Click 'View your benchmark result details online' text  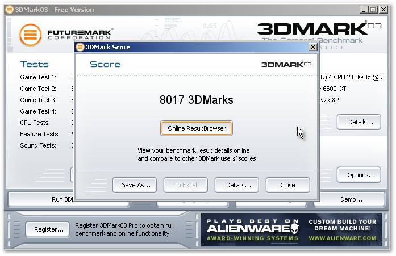(193, 150)
